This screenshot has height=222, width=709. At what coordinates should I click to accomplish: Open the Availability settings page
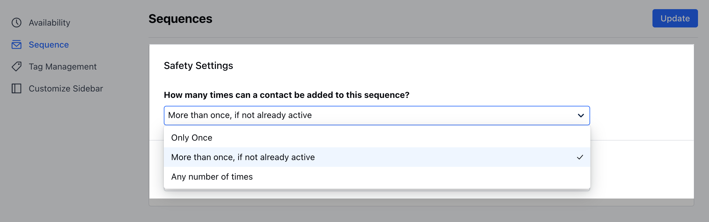coord(50,23)
